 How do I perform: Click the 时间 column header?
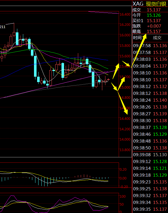pos(137,37)
